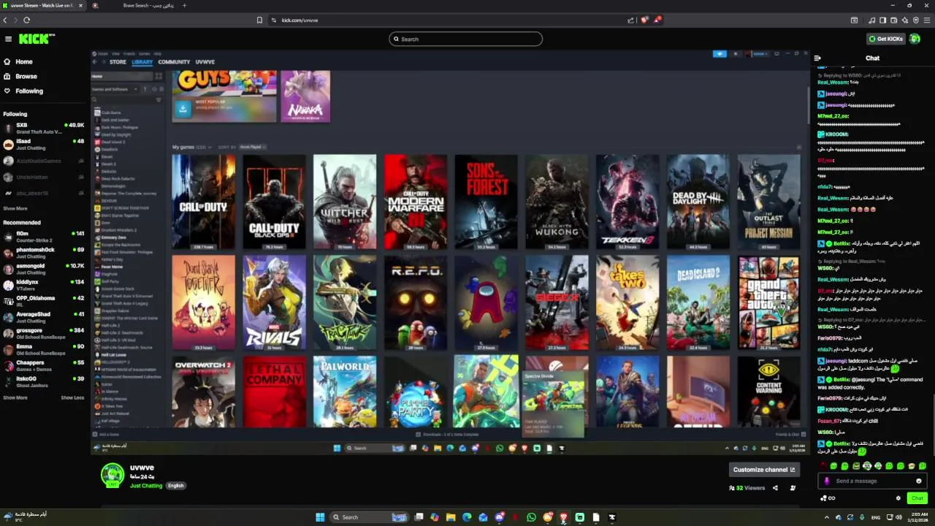
Task: Open WhatsApp from taskbar
Action: pyautogui.click(x=531, y=517)
